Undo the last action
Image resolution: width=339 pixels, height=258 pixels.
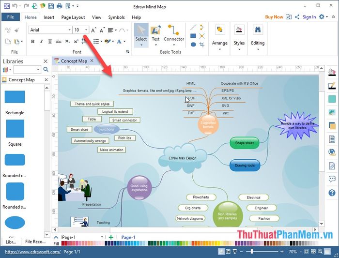coord(15,6)
